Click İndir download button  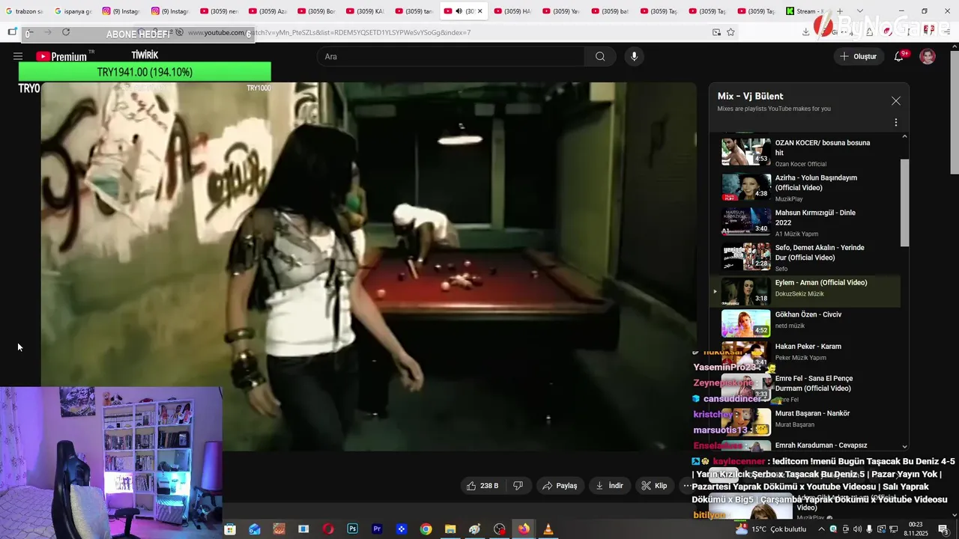tap(609, 486)
